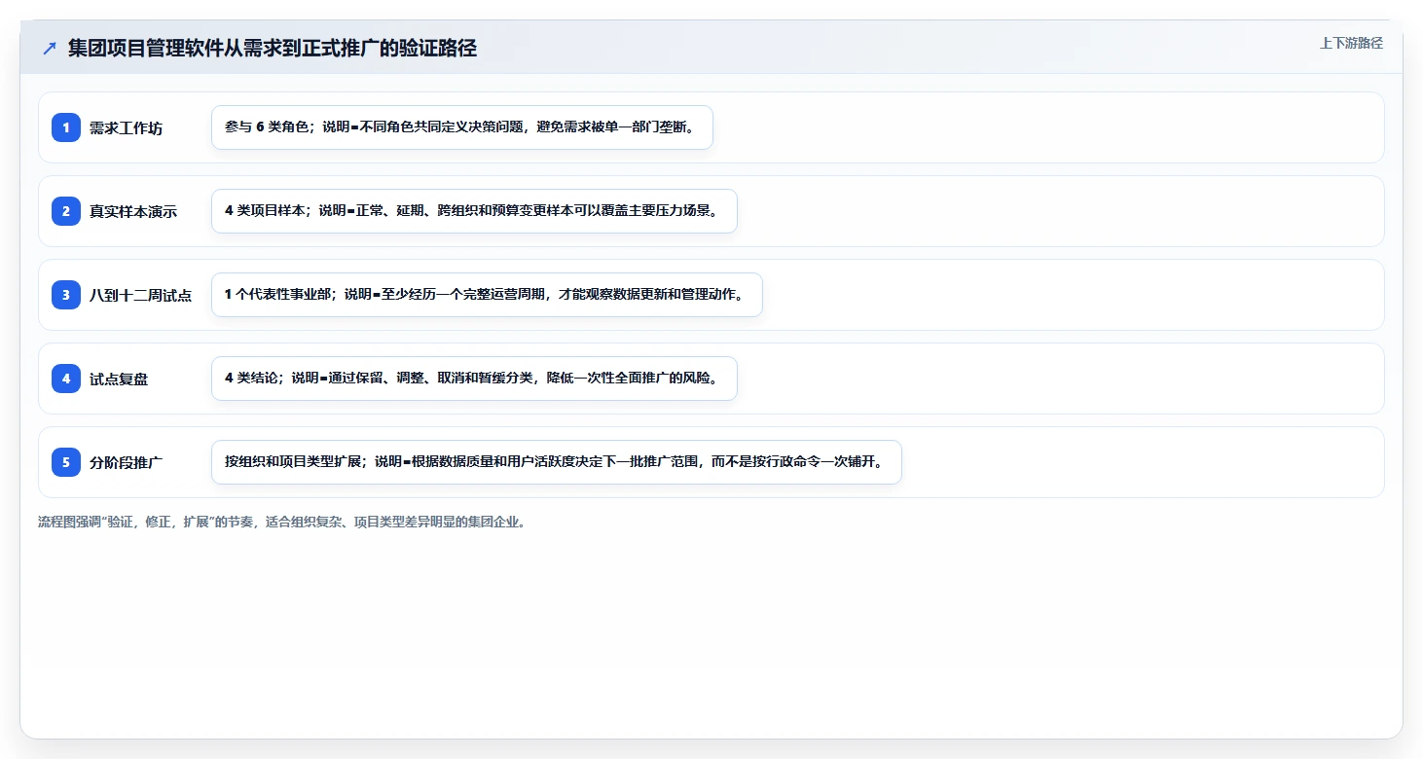Open the 1 个代表性事业部 description box
Image resolution: width=1423 pixels, height=759 pixels.
(x=487, y=295)
